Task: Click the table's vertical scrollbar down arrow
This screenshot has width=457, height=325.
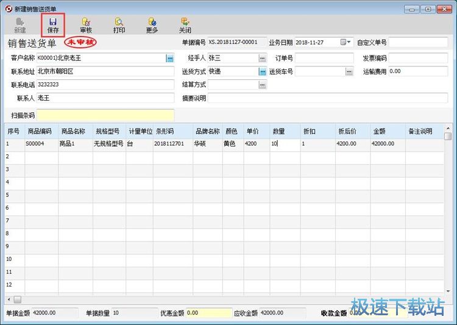Action: [x=448, y=291]
